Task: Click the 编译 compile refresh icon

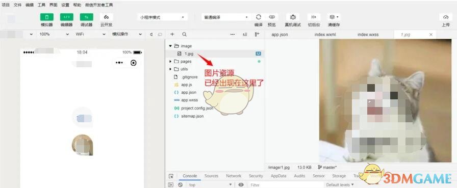Action: tap(258, 17)
